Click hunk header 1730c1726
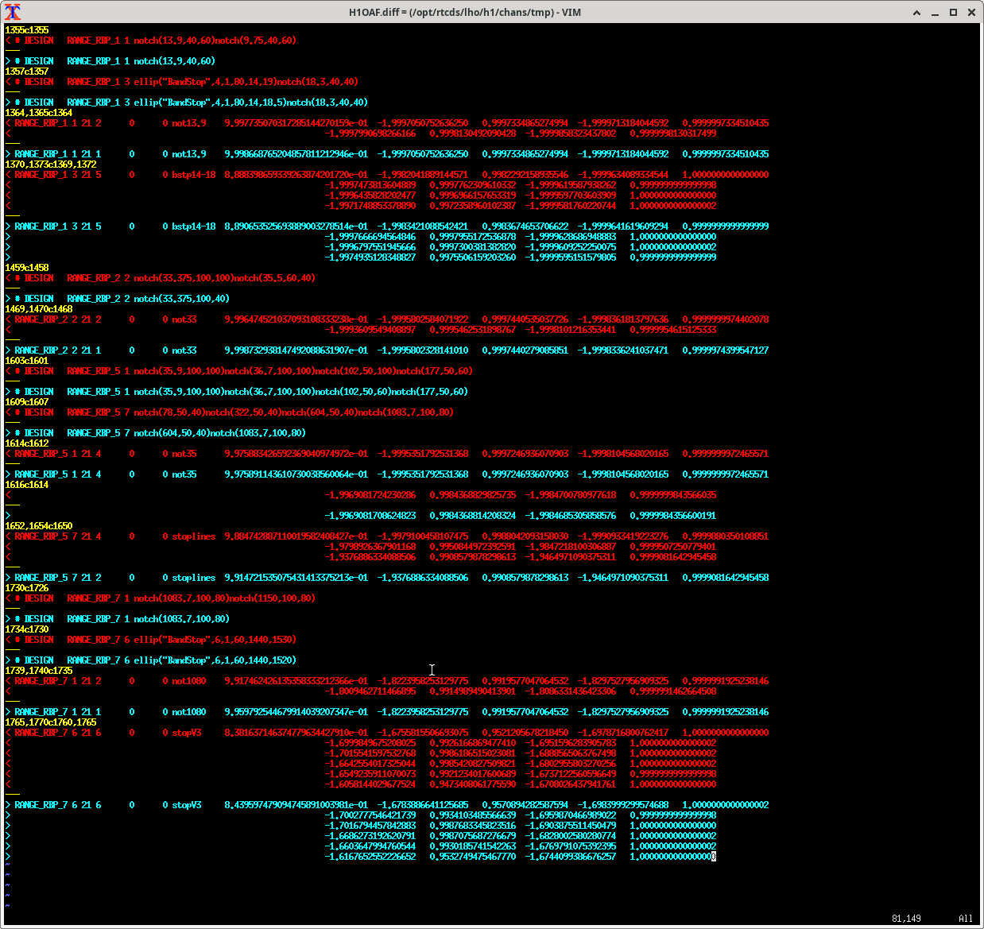The width and height of the screenshot is (984, 929). (27, 588)
